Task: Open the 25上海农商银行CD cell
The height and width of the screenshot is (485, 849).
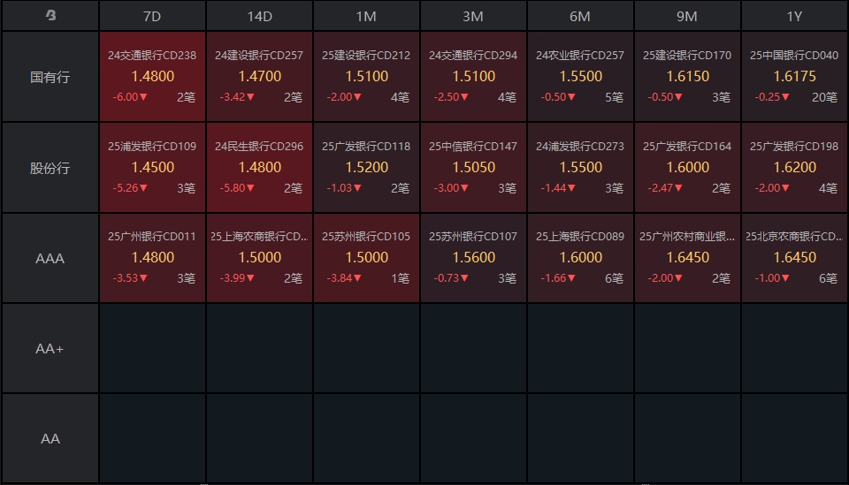Action: [259, 258]
